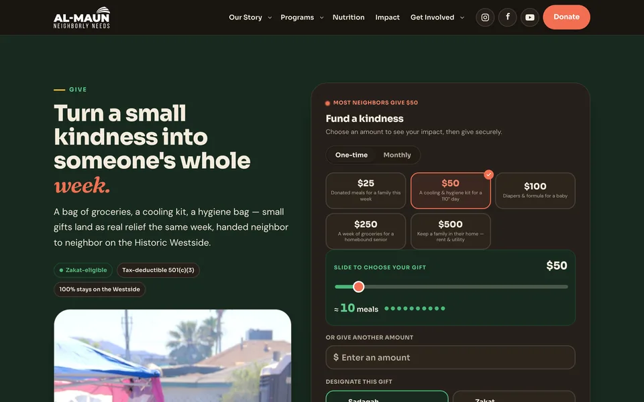
Task: Open the Instagram icon link
Action: click(x=485, y=17)
